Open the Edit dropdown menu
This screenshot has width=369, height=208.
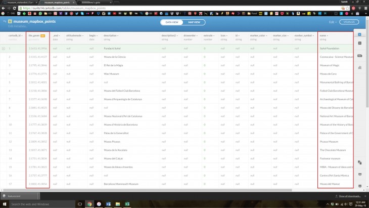[332, 22]
